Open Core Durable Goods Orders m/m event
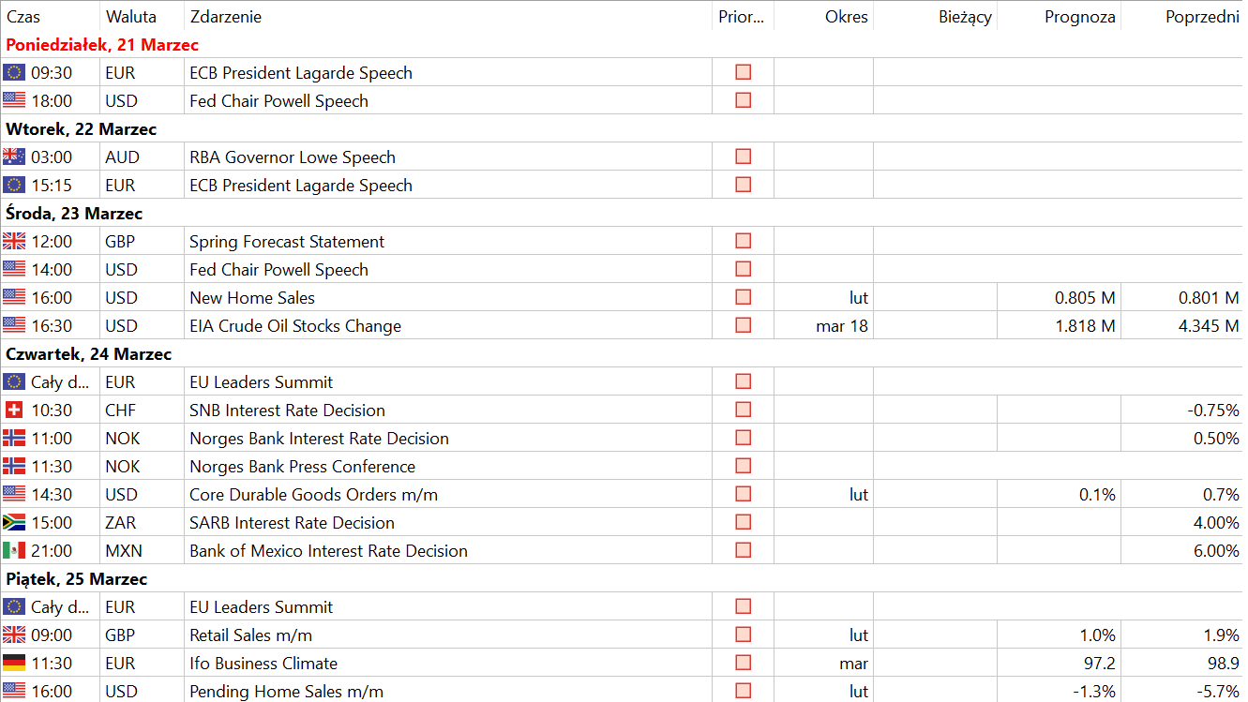The width and height of the screenshot is (1248, 702). click(313, 494)
